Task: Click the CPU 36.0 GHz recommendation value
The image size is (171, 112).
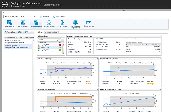Action: click(157, 47)
